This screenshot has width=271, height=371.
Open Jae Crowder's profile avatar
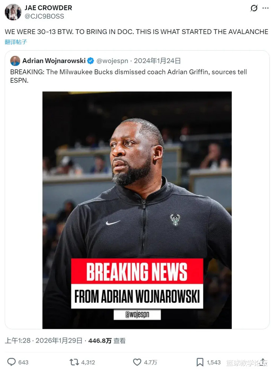13,12
